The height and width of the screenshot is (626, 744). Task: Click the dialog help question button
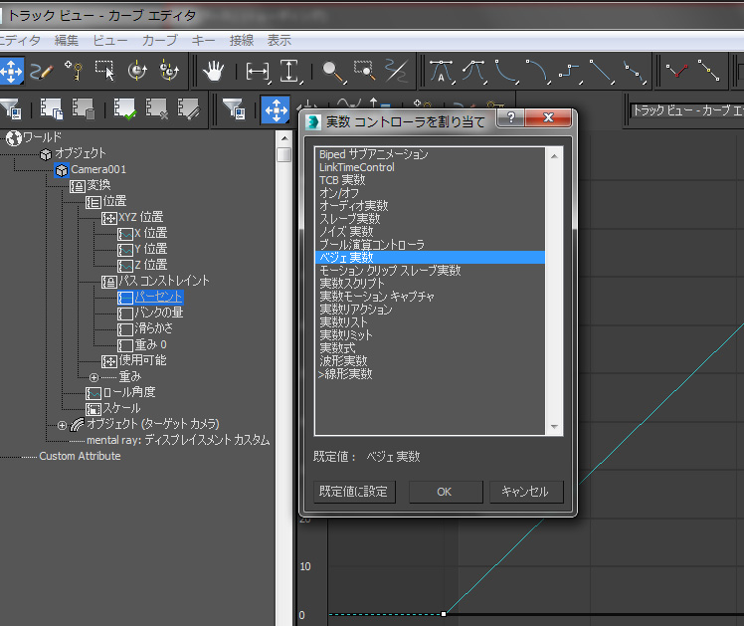[x=510, y=117]
